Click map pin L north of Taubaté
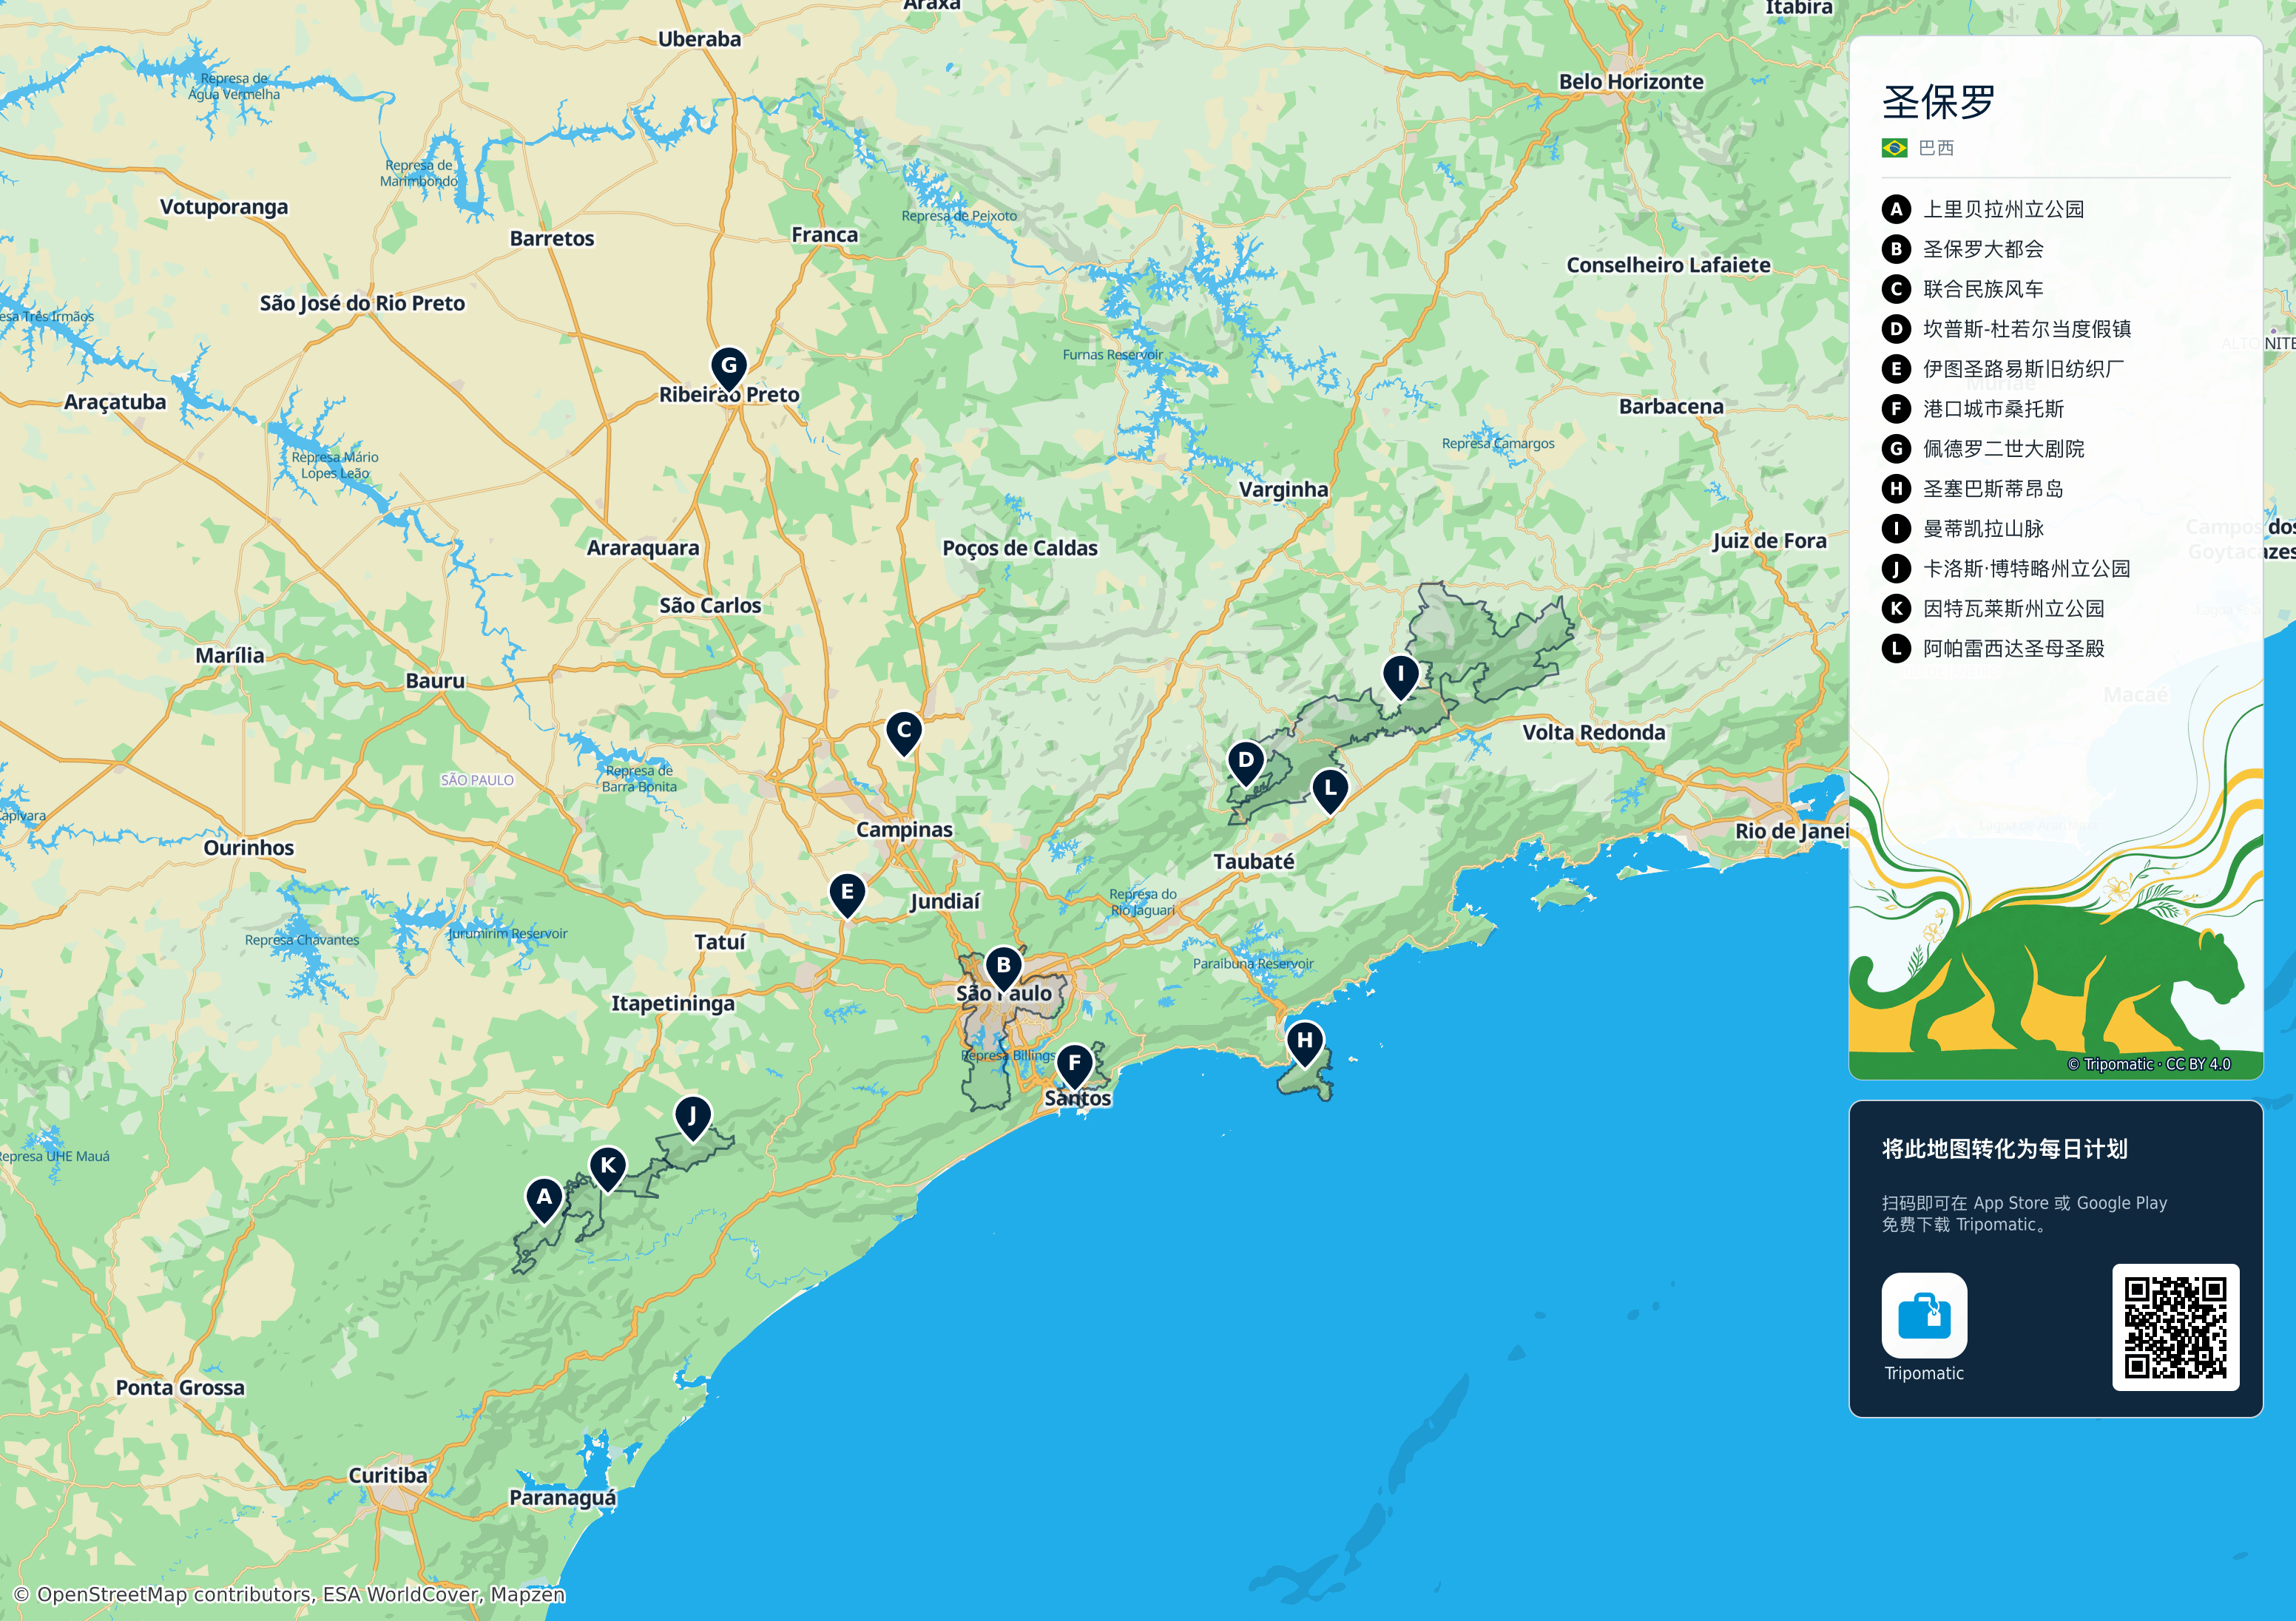The height and width of the screenshot is (1621, 2296). click(x=1330, y=791)
